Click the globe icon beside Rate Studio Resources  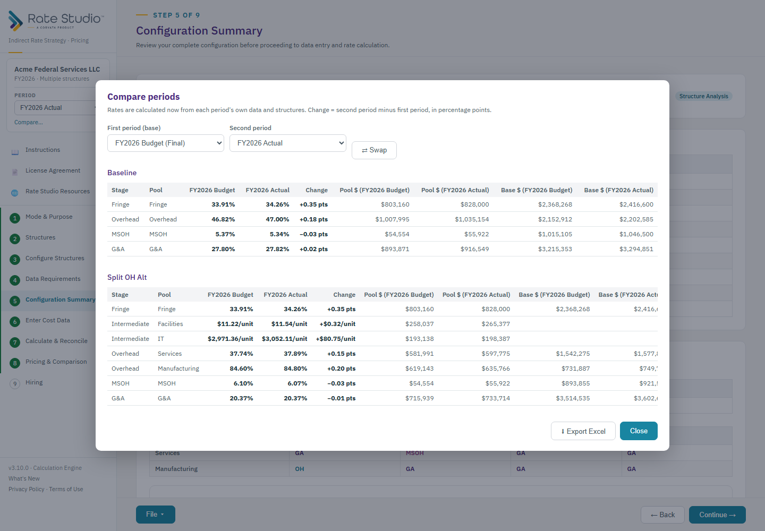(15, 192)
